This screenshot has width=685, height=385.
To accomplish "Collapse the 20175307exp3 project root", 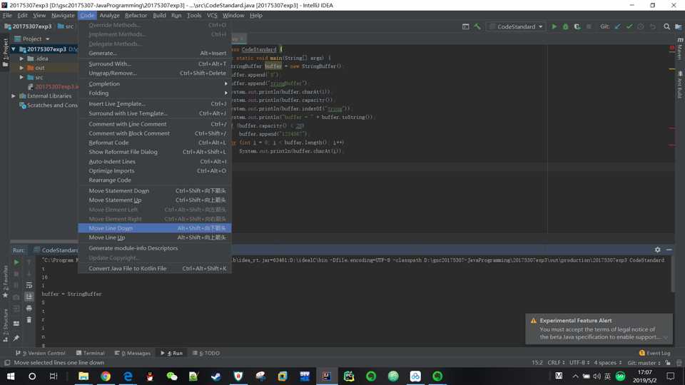I will (14, 49).
